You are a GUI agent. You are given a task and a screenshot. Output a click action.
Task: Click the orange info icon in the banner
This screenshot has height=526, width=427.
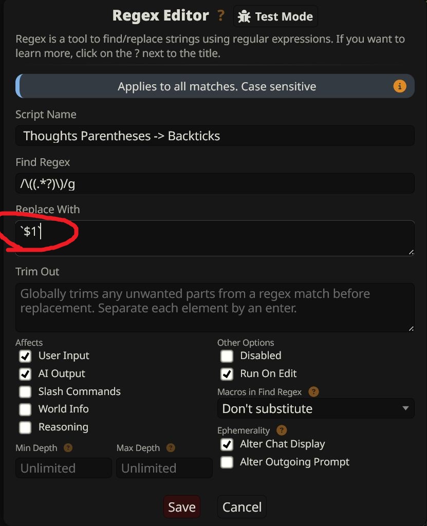tap(399, 86)
